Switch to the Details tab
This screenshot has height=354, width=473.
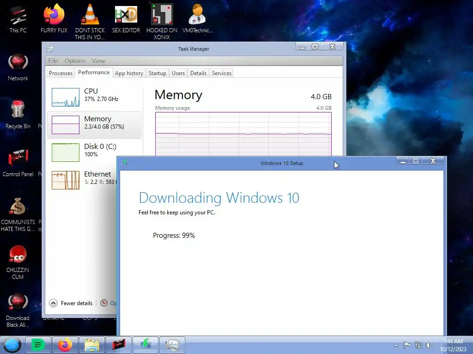[x=198, y=73]
